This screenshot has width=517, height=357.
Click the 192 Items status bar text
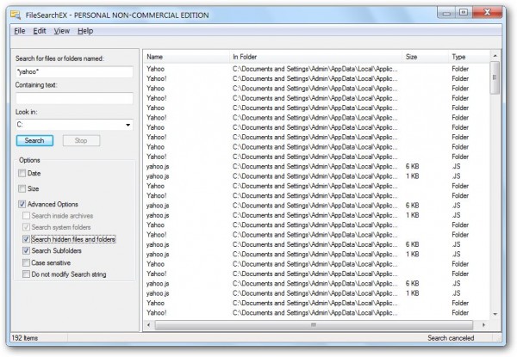[25, 338]
